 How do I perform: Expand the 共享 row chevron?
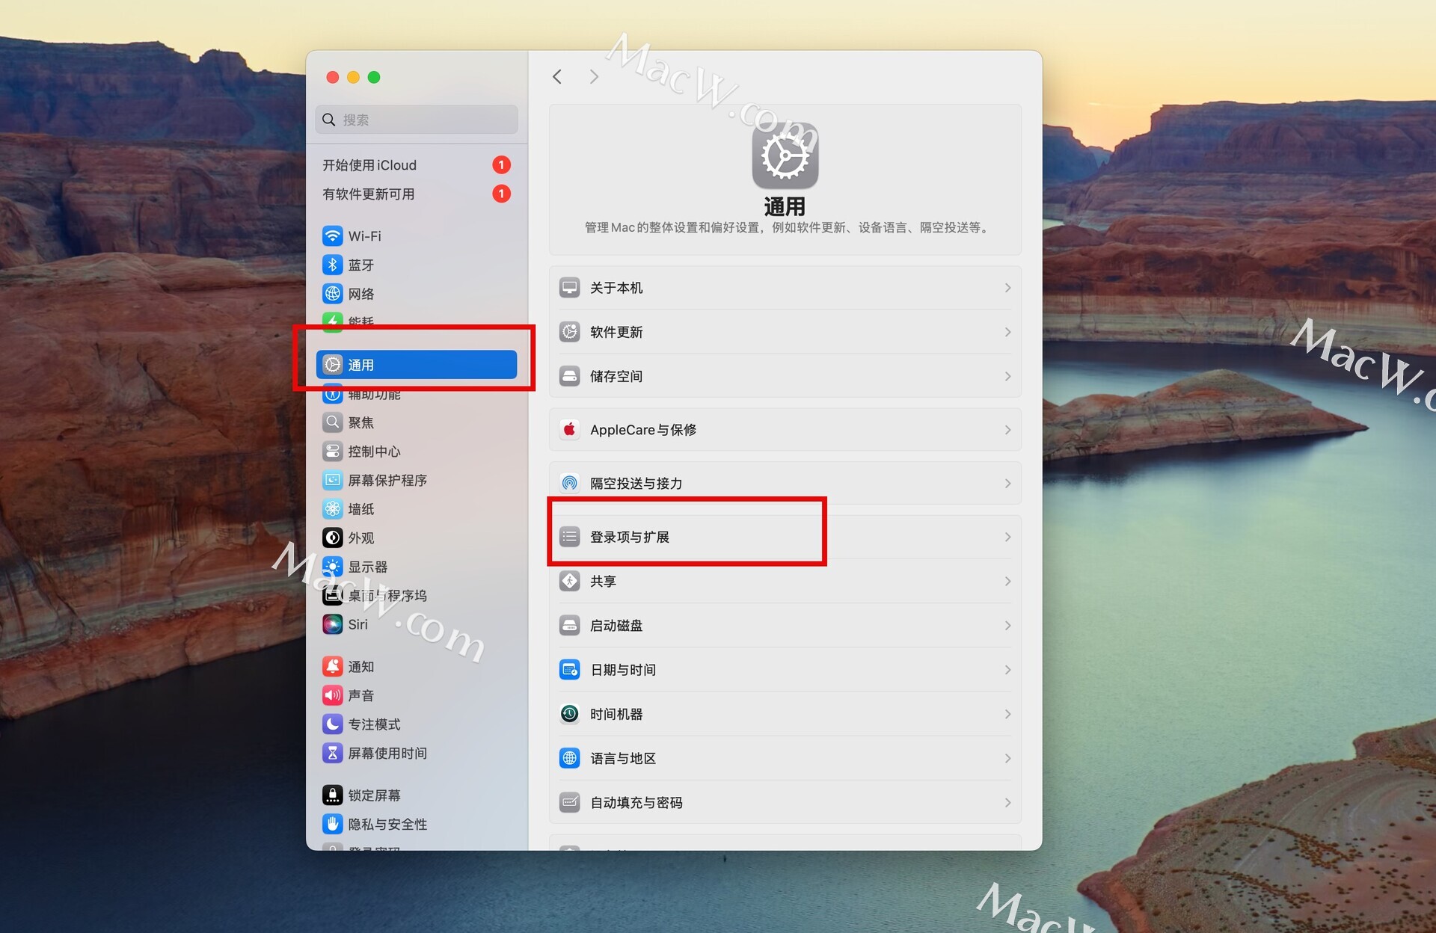pos(1007,581)
